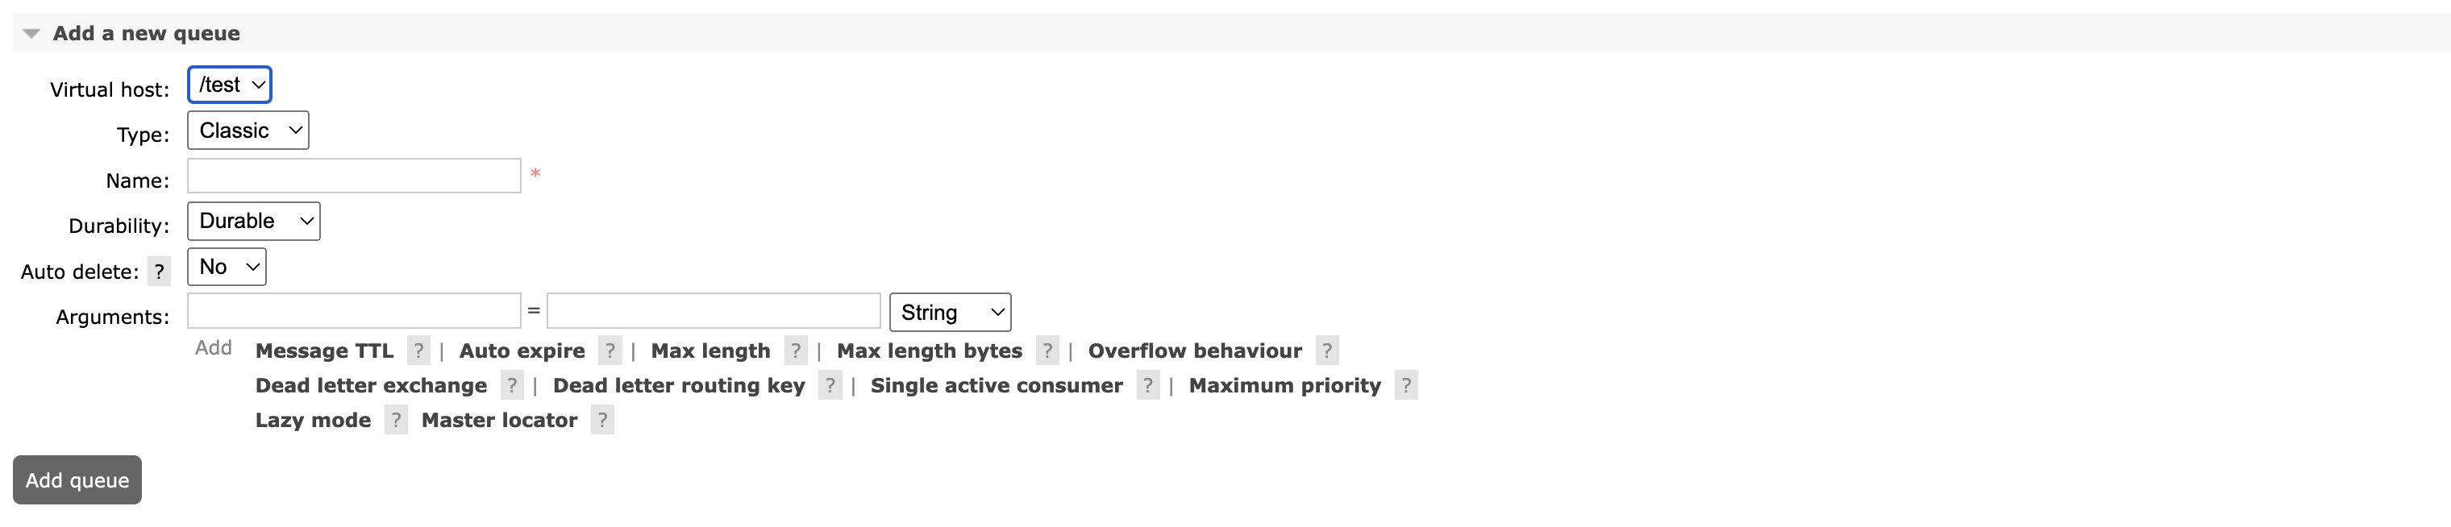This screenshot has height=527, width=2451.
Task: Click the Max length help question mark
Action: tap(796, 351)
